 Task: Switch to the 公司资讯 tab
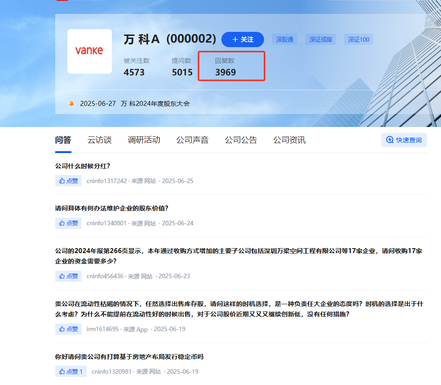click(289, 140)
